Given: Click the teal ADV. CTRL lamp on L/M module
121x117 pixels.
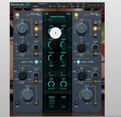Looking at the screenshot, I should point(36,62).
